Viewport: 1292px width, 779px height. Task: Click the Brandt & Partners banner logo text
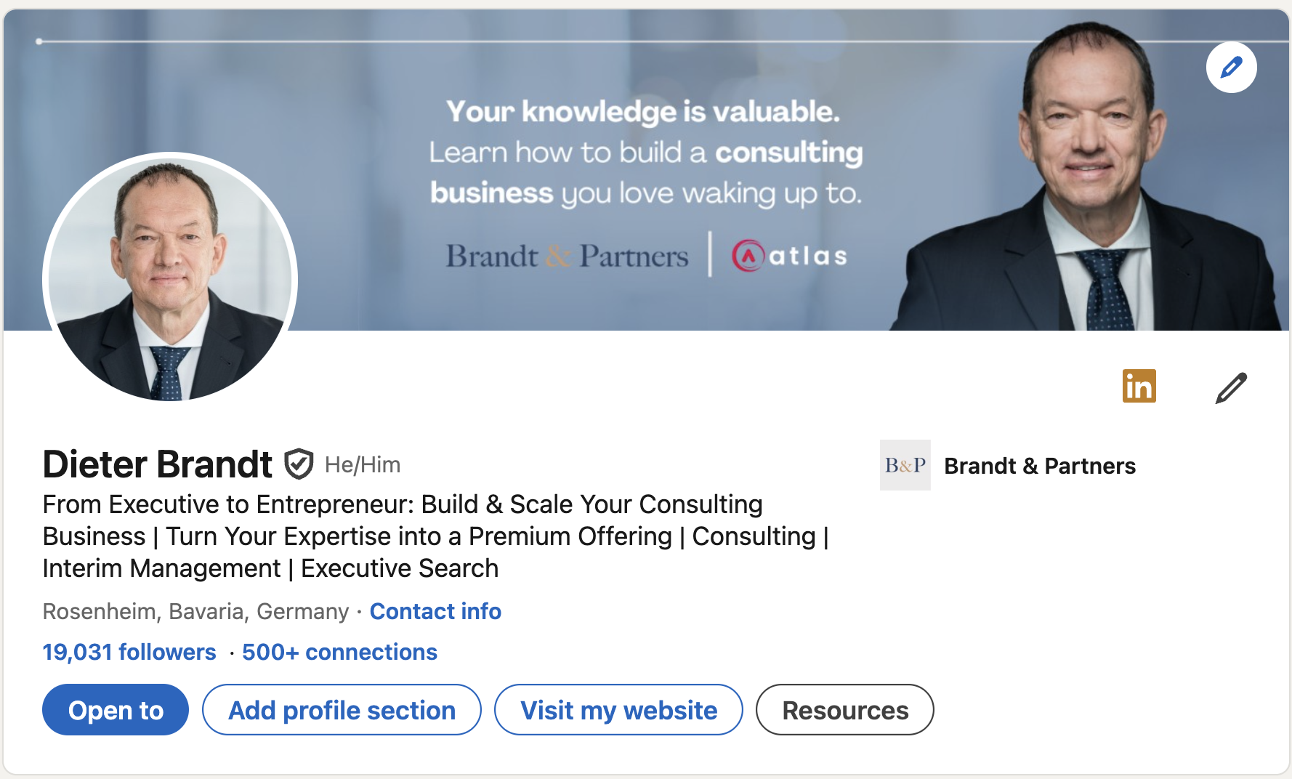pyautogui.click(x=567, y=257)
